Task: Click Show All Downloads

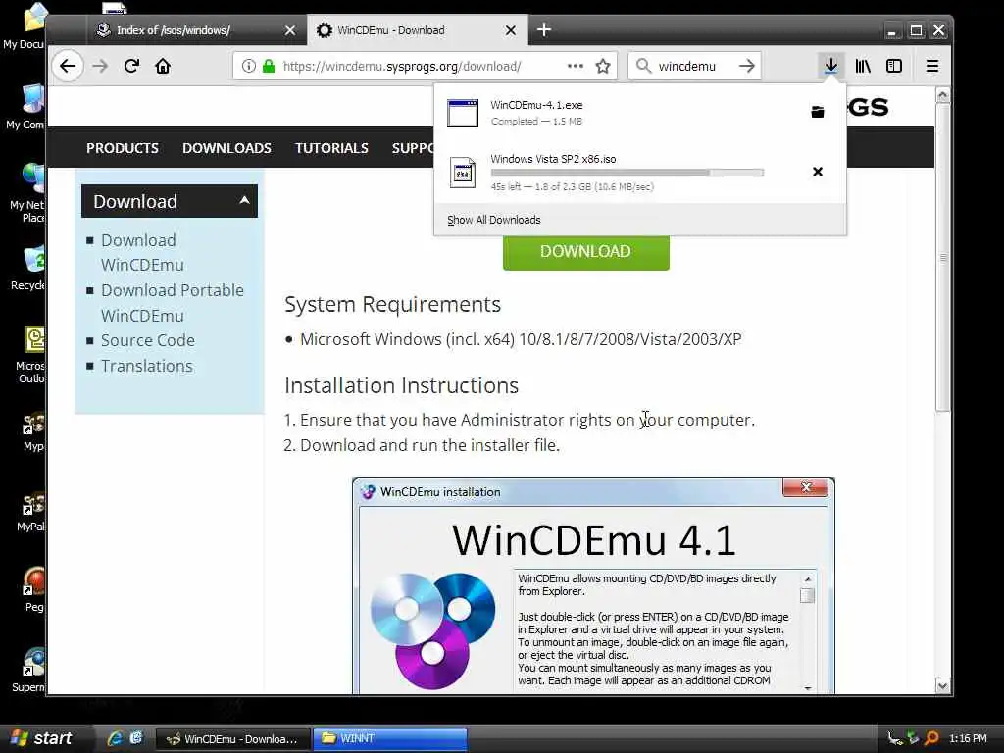Action: point(494,220)
